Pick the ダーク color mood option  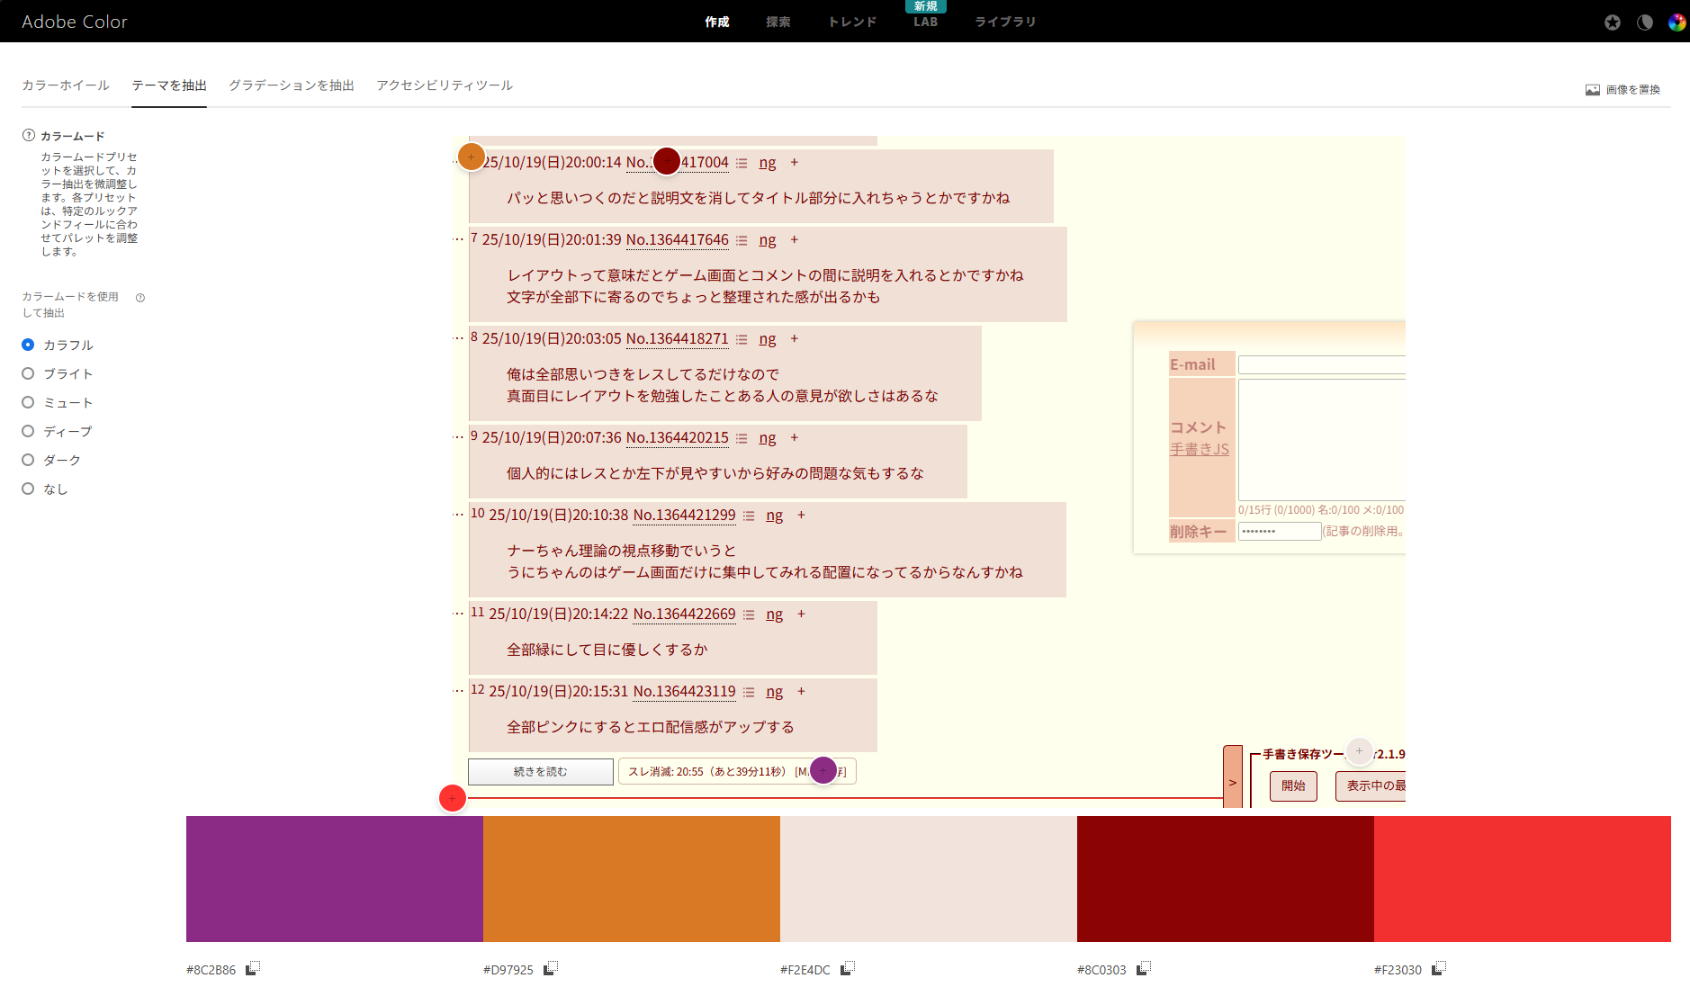(x=28, y=460)
